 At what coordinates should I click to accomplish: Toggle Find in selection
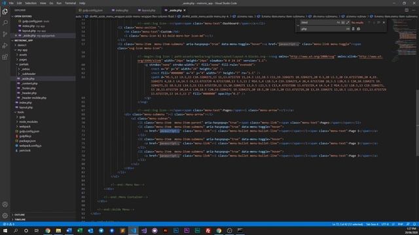[378, 23]
